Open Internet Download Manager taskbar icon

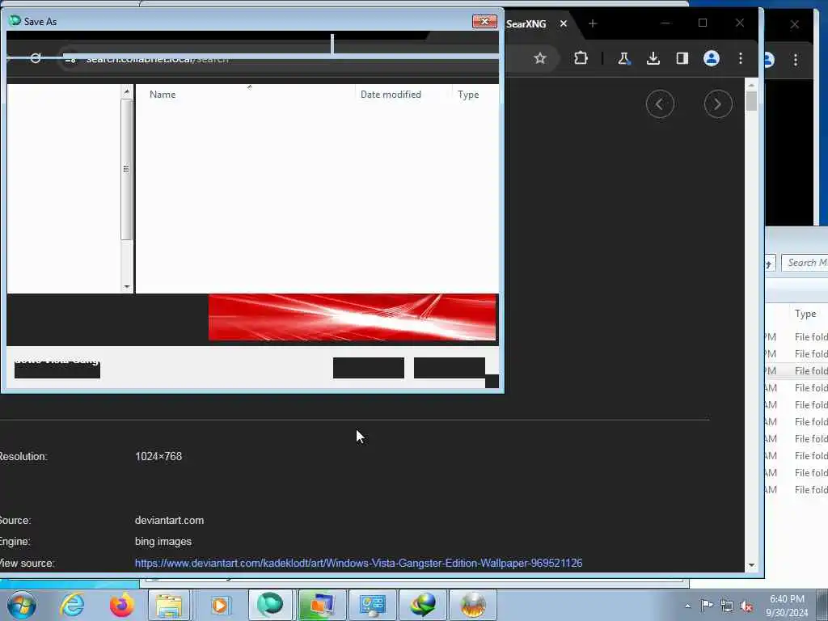[x=423, y=605]
